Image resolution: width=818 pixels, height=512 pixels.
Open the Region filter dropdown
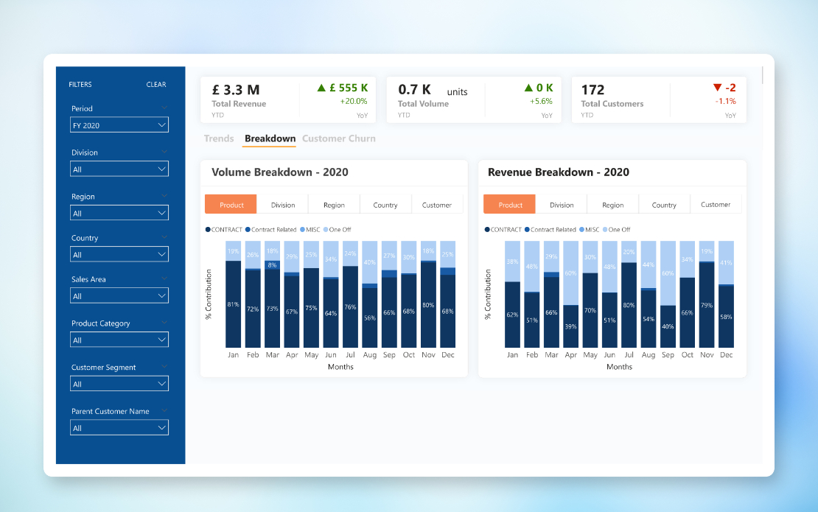click(x=119, y=213)
